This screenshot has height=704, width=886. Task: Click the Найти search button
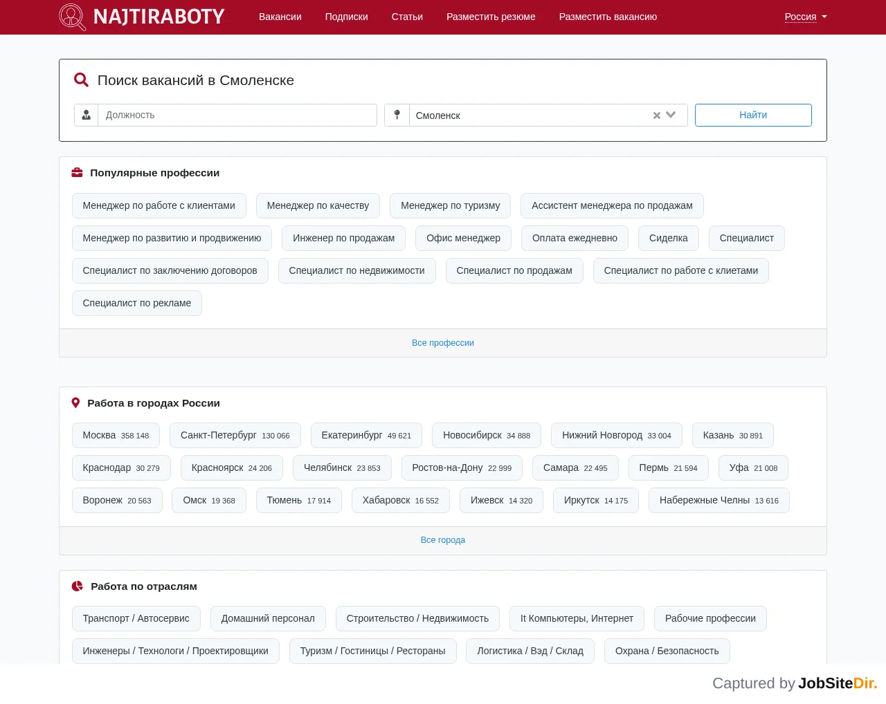[753, 115]
